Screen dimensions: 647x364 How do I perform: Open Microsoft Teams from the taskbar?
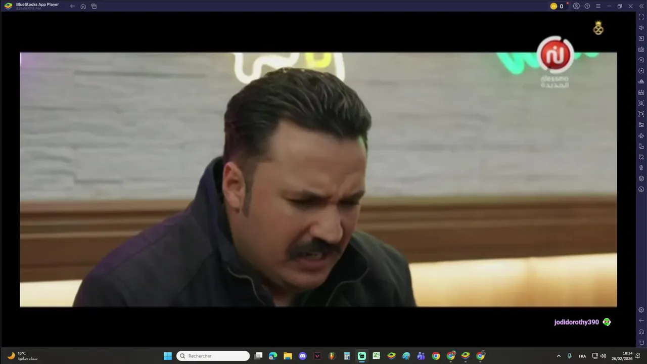pyautogui.click(x=421, y=356)
